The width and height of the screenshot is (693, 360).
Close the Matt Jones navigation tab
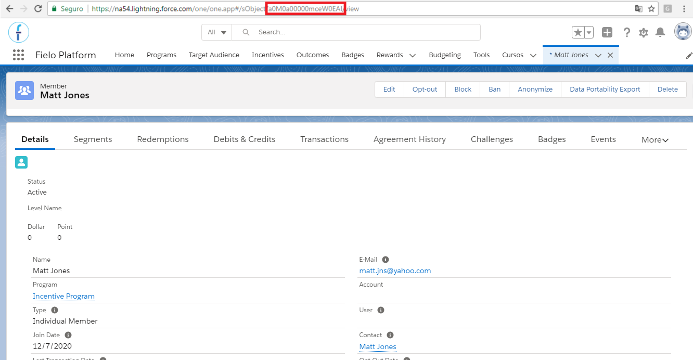(x=610, y=55)
